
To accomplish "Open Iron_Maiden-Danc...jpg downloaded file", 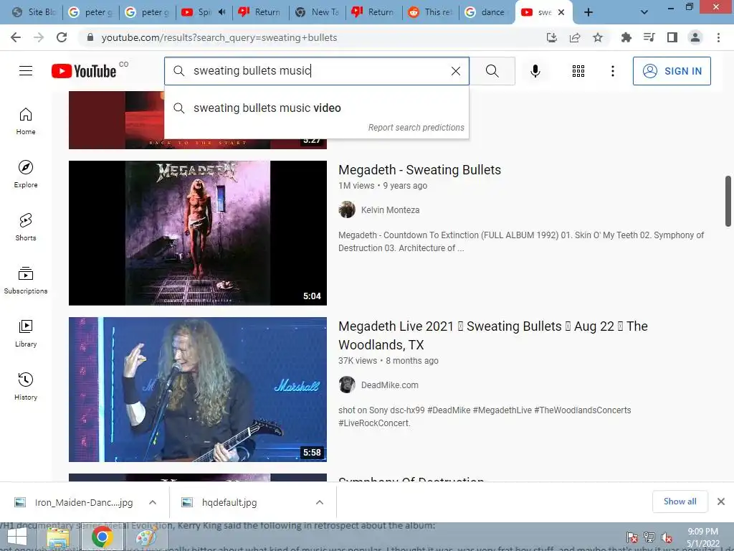I will [84, 502].
